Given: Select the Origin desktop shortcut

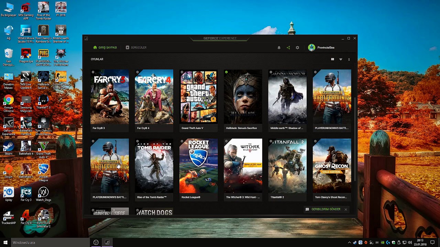Looking at the screenshot, I should (x=9, y=171).
